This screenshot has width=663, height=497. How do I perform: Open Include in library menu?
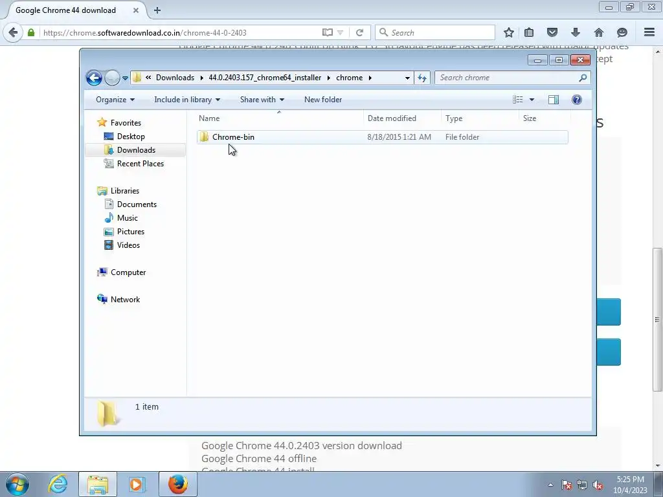[x=187, y=100]
